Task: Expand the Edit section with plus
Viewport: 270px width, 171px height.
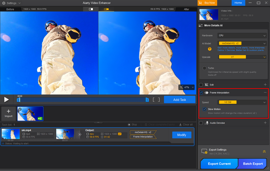Action: click(x=265, y=85)
